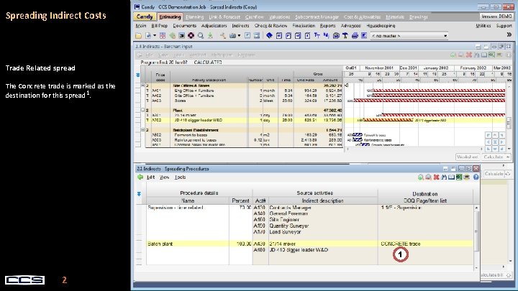Click the anvil-shaped toolbar icon
Image resolution: width=518 pixels, height=291 pixels.
[x=345, y=36]
